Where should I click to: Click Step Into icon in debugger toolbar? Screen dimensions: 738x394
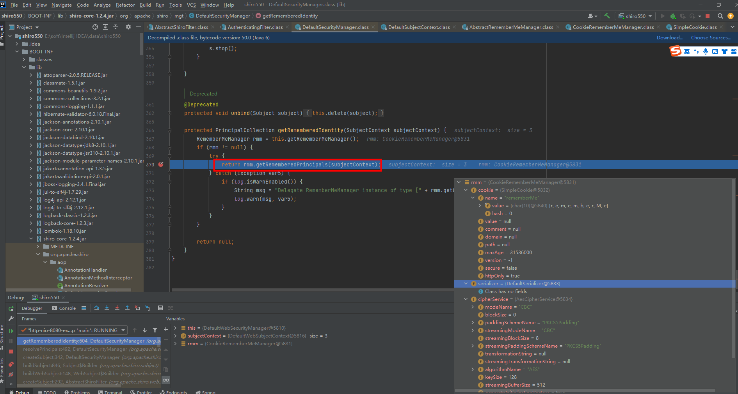[x=107, y=308]
